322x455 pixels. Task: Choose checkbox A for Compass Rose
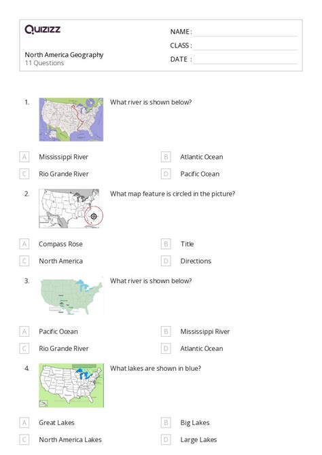[24, 244]
